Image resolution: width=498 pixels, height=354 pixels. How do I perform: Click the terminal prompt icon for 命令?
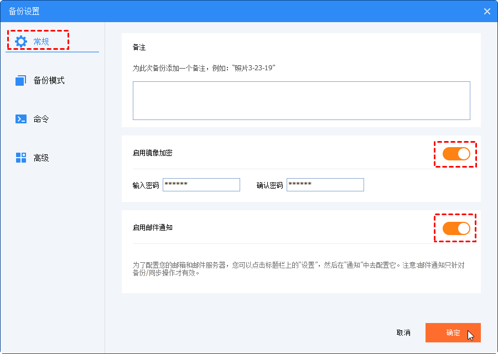click(21, 119)
